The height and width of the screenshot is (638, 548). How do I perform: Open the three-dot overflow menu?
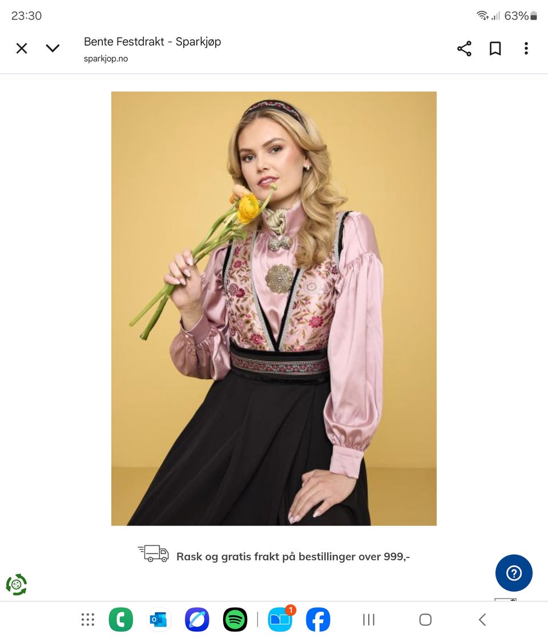(x=526, y=49)
